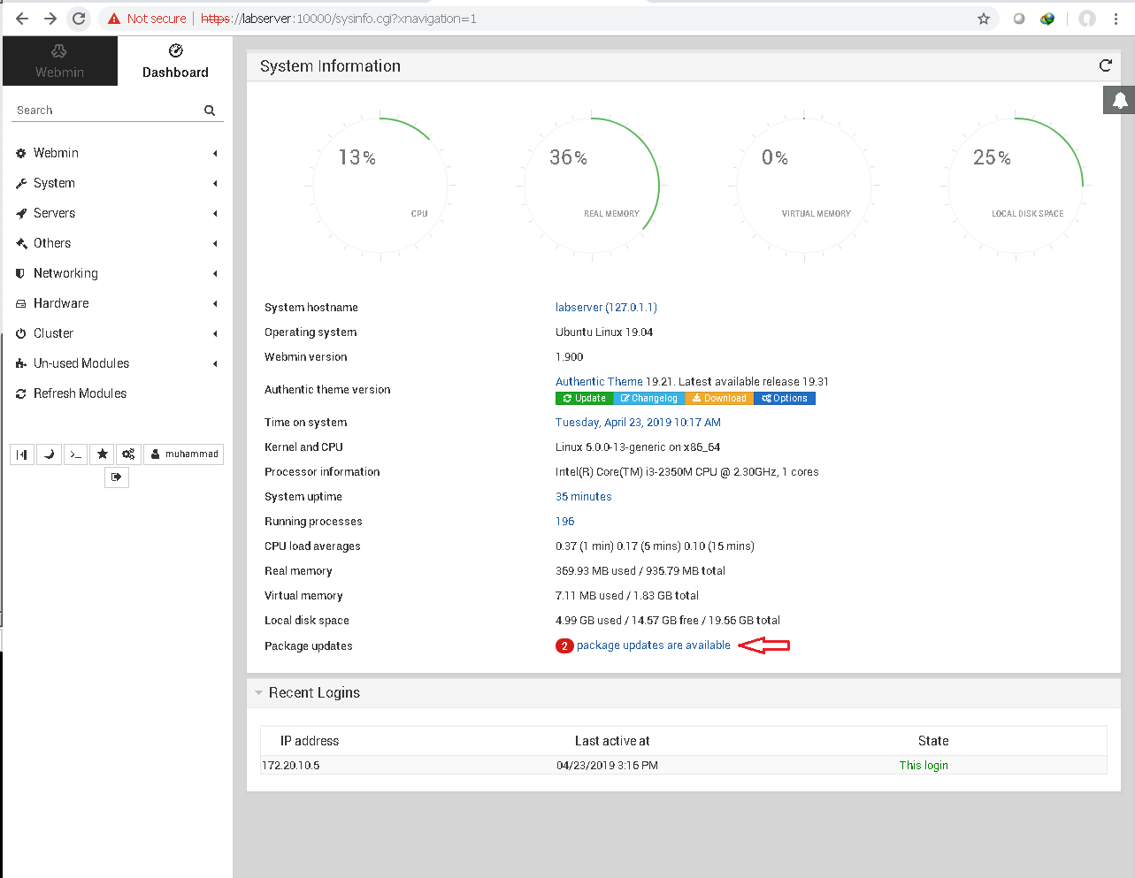Viewport: 1135px width, 878px height.
Task: Switch to the Dashboard tab
Action: [x=175, y=61]
